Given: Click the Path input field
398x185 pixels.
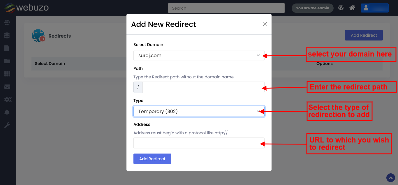Looking at the screenshot, I should [x=203, y=87].
